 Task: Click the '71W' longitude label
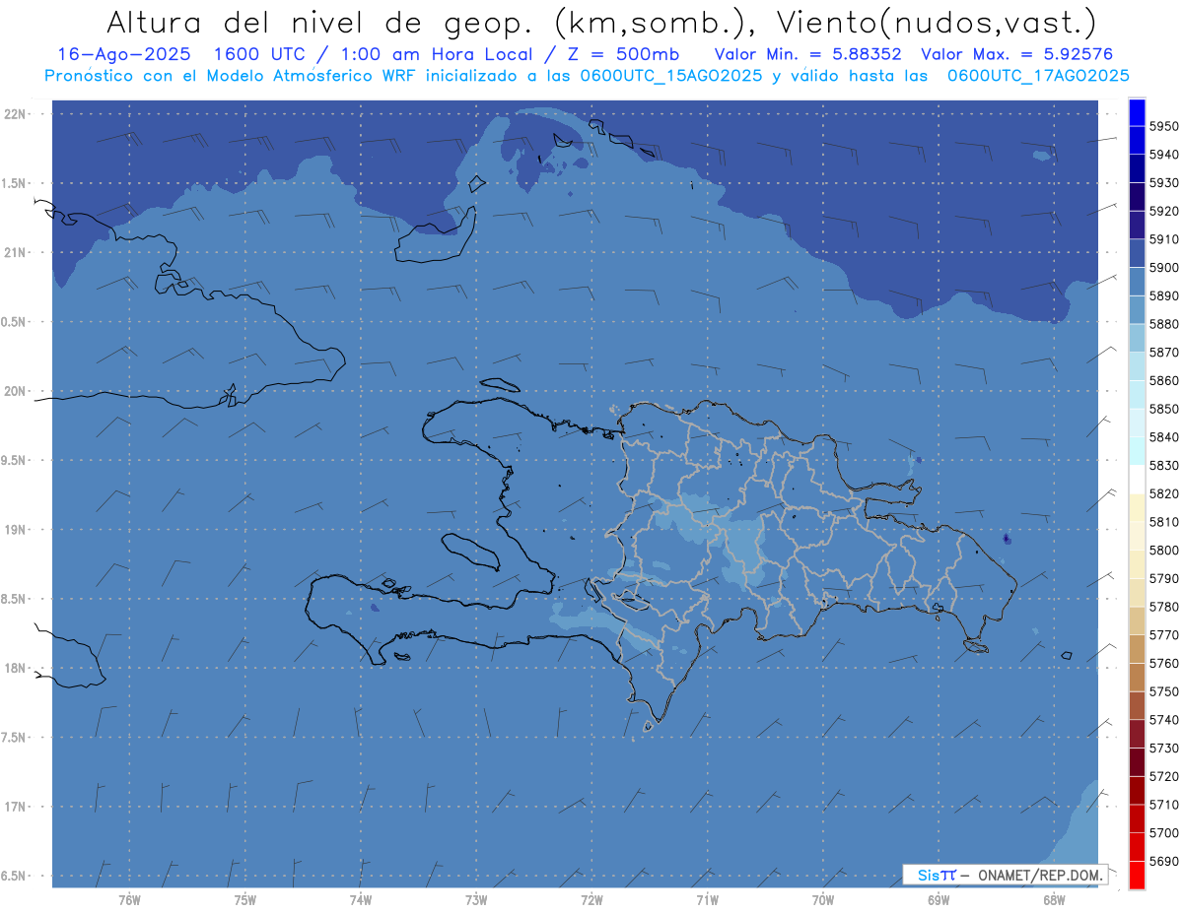(x=707, y=900)
